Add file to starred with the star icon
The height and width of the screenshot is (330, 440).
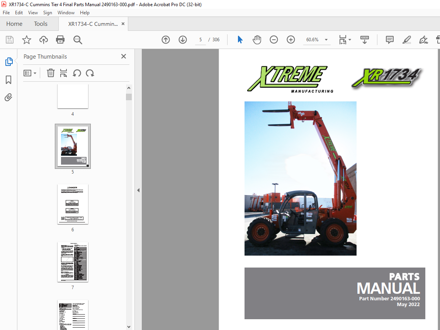(x=27, y=40)
